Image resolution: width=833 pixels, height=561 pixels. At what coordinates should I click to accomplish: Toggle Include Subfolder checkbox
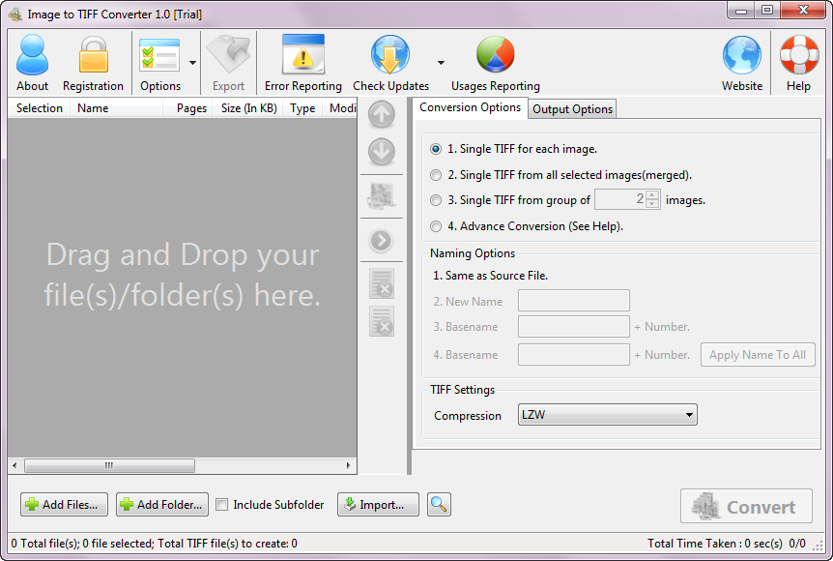click(222, 505)
